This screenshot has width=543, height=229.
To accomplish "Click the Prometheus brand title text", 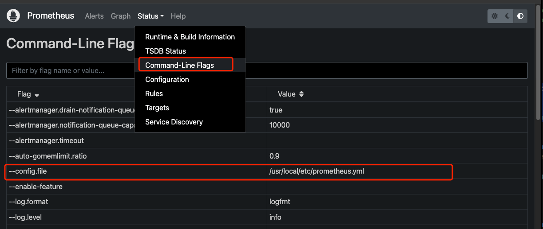I will [51, 16].
